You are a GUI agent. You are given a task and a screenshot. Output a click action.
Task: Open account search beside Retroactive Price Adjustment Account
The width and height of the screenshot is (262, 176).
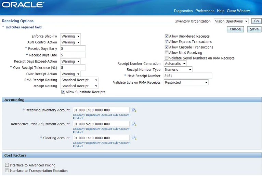[x=134, y=124]
